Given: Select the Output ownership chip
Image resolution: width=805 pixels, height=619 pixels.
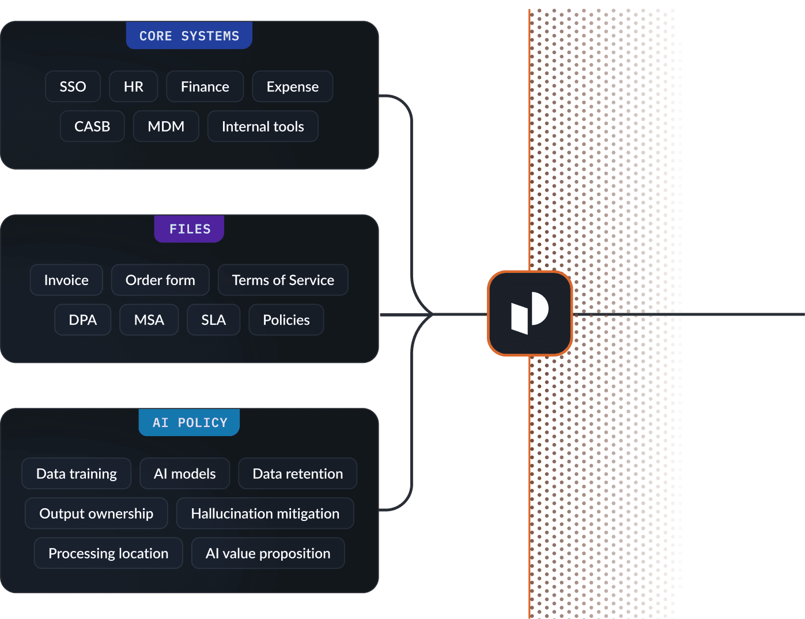Looking at the screenshot, I should pyautogui.click(x=96, y=513).
